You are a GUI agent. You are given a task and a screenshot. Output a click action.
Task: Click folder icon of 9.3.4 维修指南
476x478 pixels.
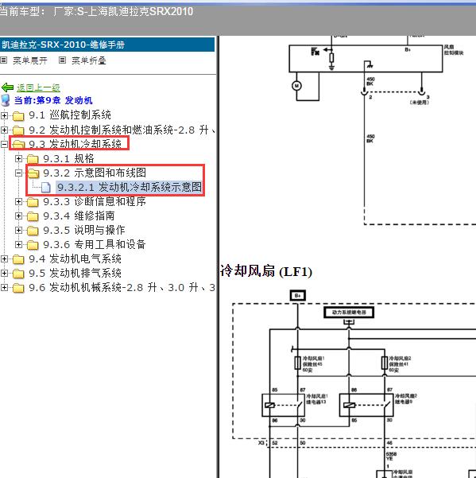[x=33, y=216]
